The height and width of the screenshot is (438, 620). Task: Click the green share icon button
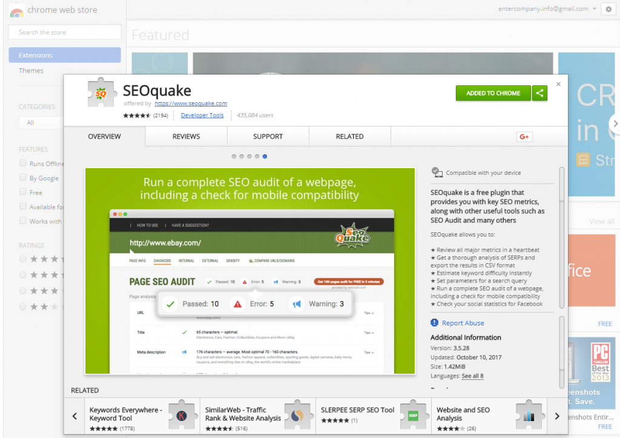tap(539, 93)
